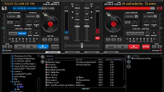Click left channel gain knob
The height and width of the screenshot is (92, 164).
(x=66, y=8)
